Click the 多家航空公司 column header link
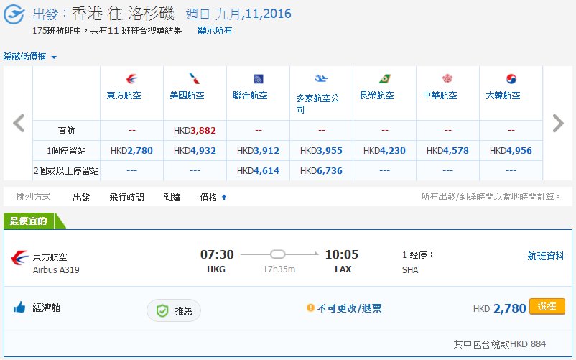This screenshot has height=360, width=576. (317, 103)
